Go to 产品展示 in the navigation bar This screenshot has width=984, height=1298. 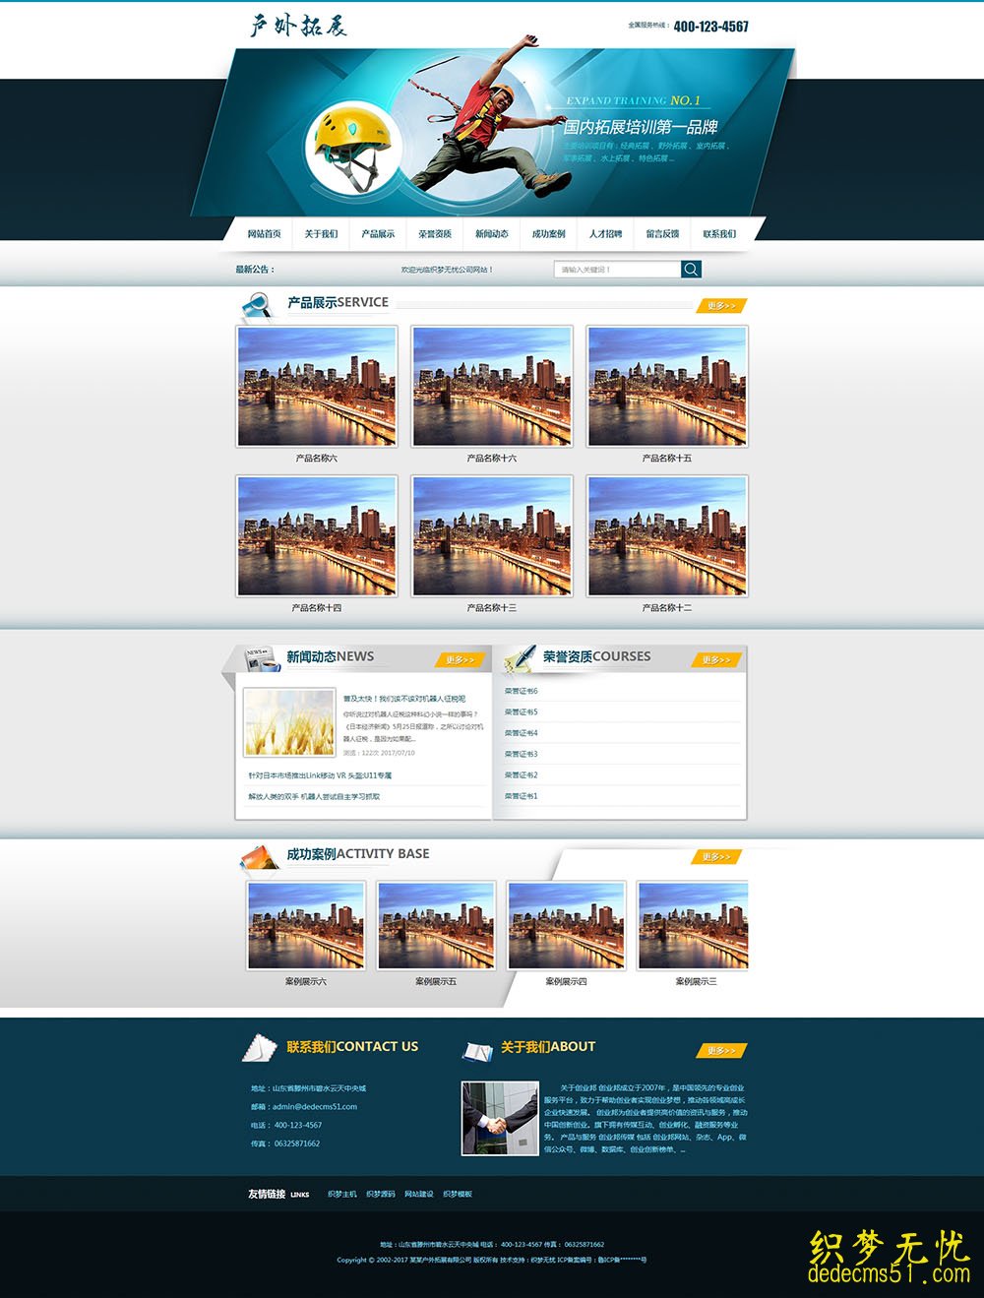click(x=378, y=234)
